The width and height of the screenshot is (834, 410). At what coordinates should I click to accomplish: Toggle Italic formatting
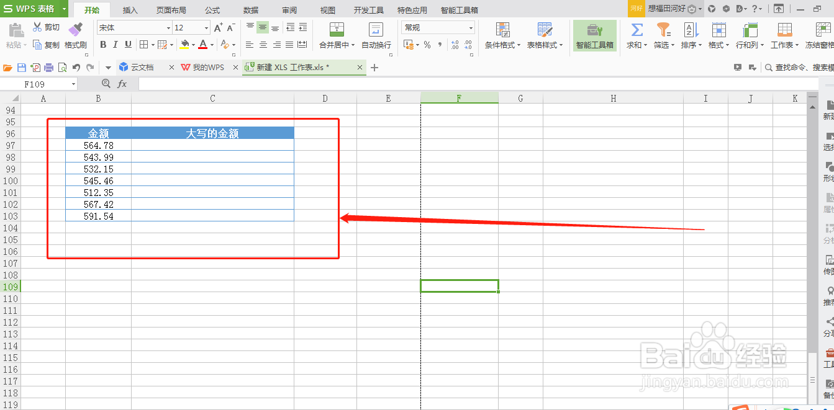pos(116,45)
